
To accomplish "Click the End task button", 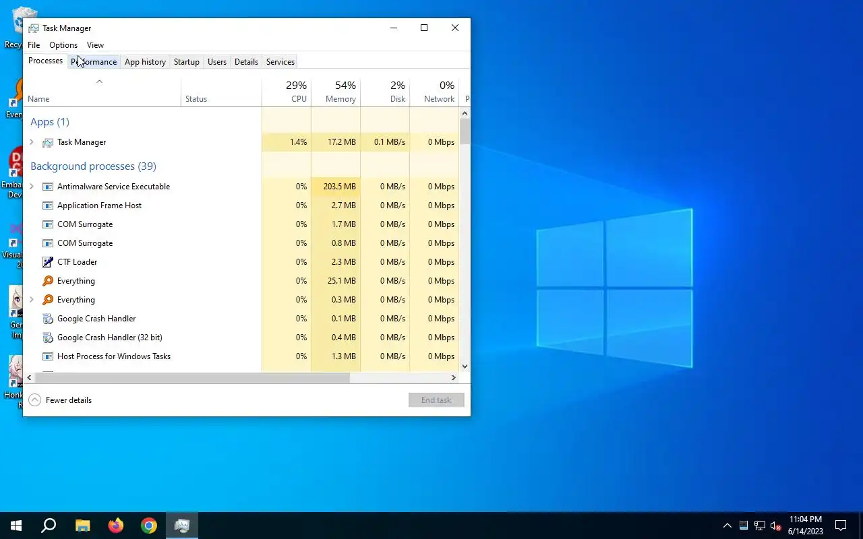I will tap(436, 400).
